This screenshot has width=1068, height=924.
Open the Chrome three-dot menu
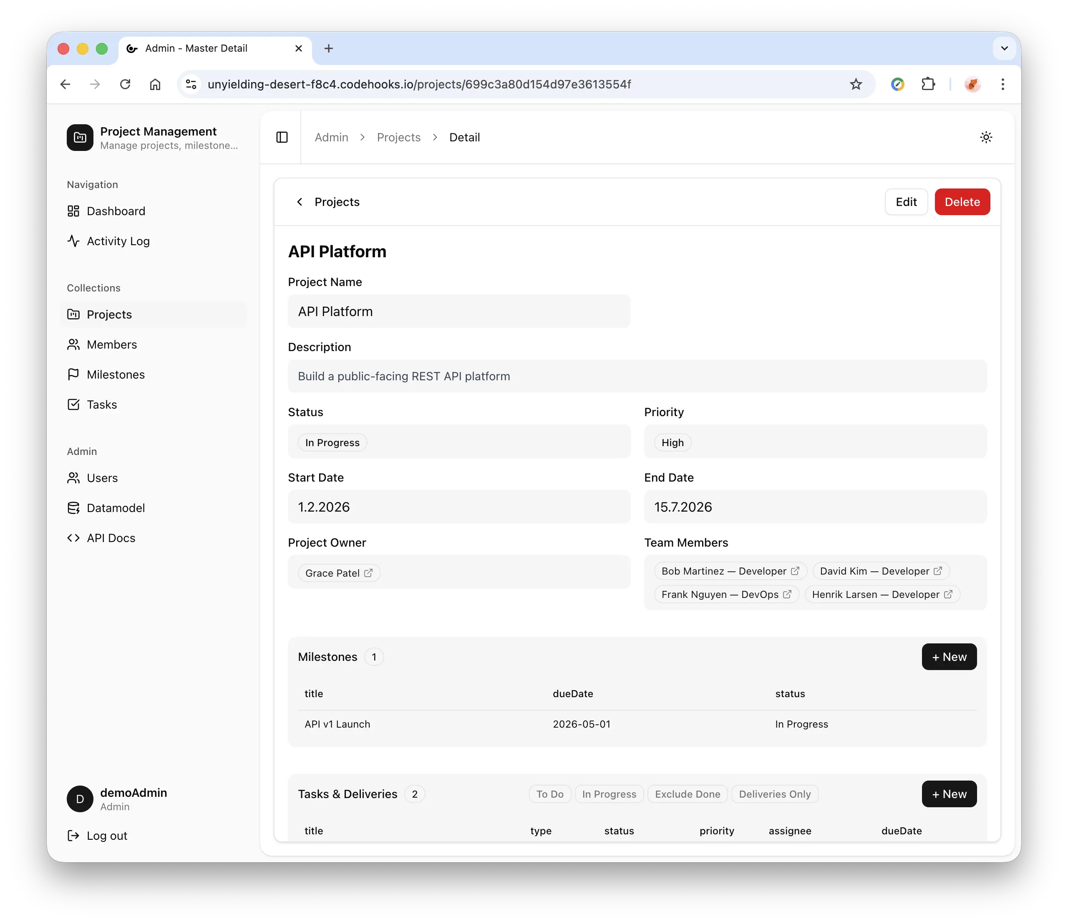coord(1003,84)
